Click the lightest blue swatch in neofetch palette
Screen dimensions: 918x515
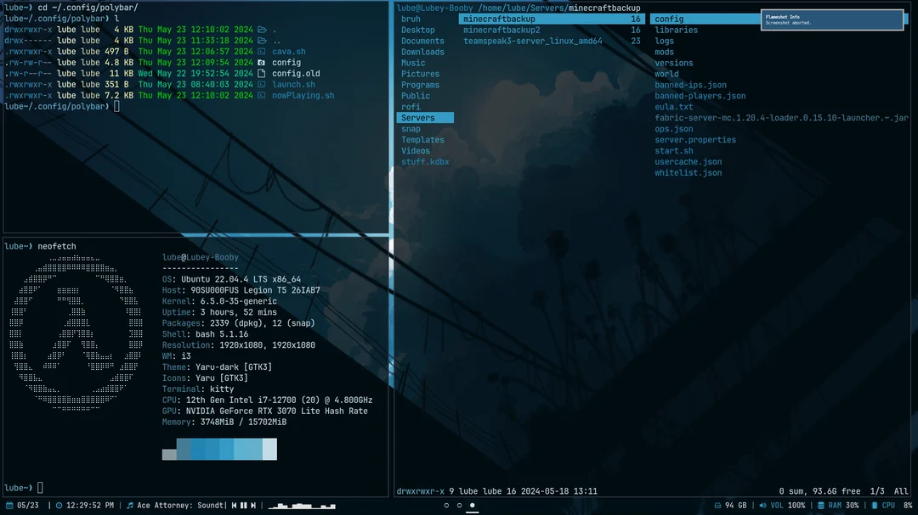click(x=269, y=450)
